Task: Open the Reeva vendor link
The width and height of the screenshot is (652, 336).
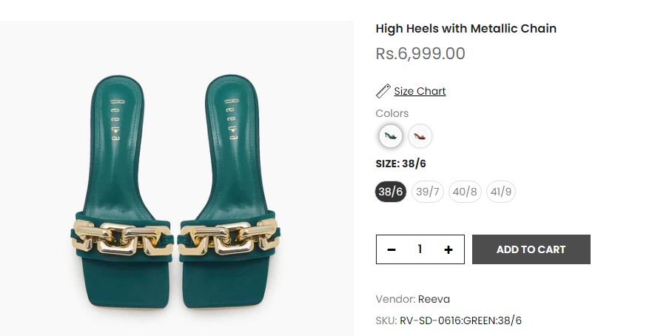Action: coord(434,299)
